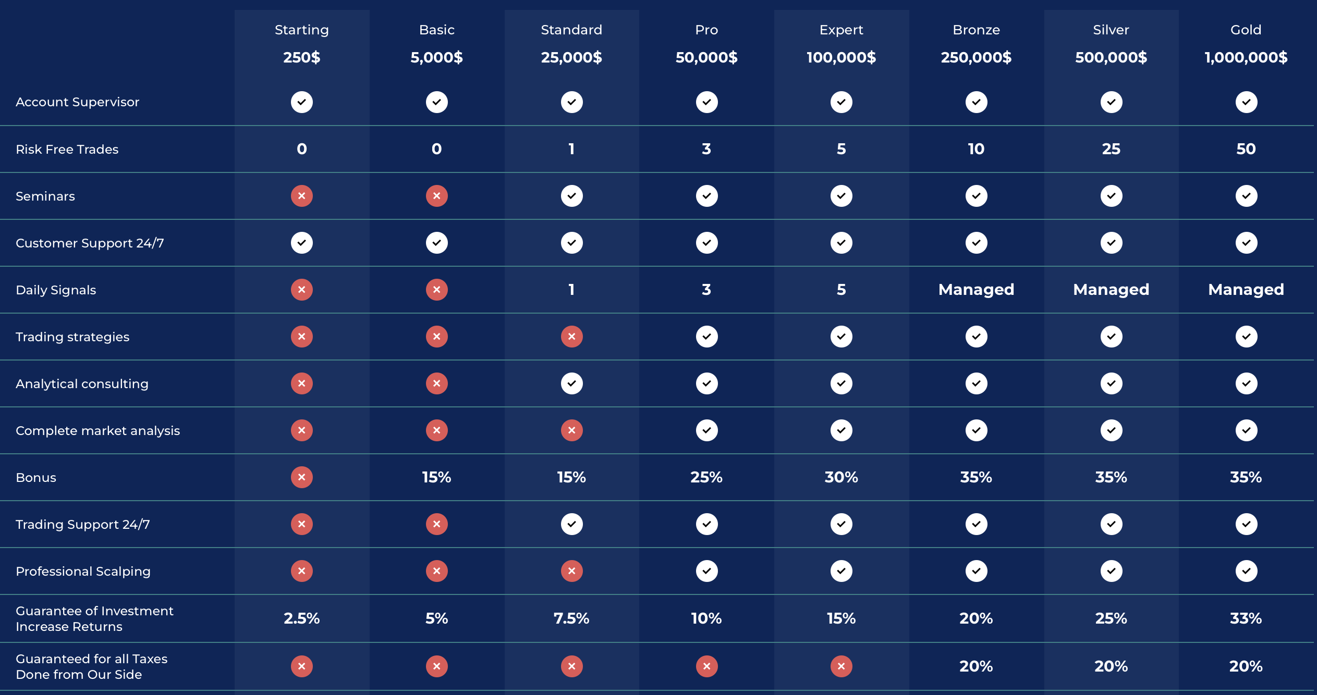Select the Gold plan header

tap(1246, 30)
